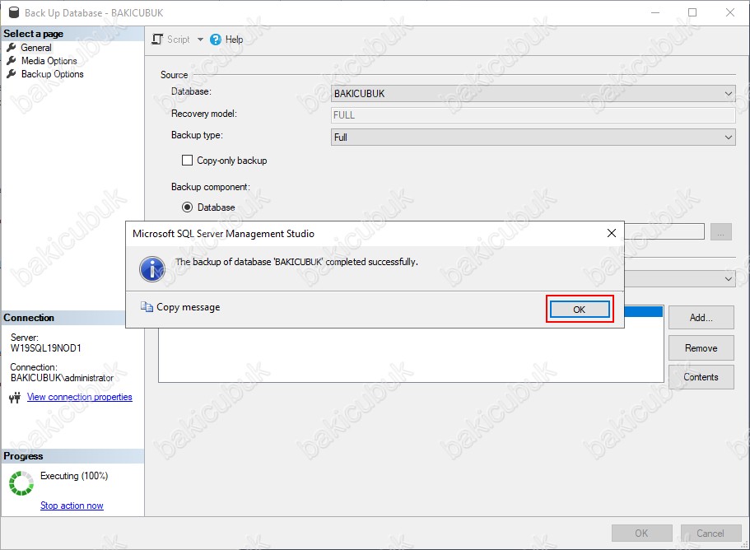Select the Database backup component radio button
The width and height of the screenshot is (750, 550).
click(x=187, y=207)
